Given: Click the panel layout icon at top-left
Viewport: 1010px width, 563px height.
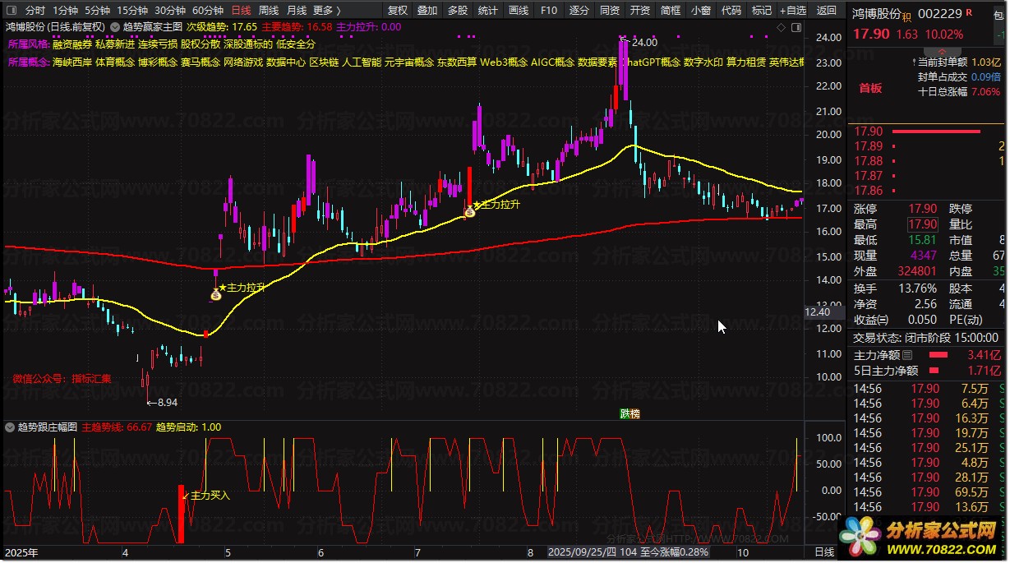Looking at the screenshot, I should click(11, 11).
